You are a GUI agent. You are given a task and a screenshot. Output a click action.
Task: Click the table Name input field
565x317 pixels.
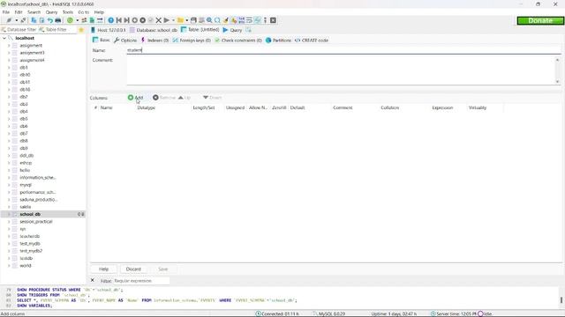tap(343, 50)
